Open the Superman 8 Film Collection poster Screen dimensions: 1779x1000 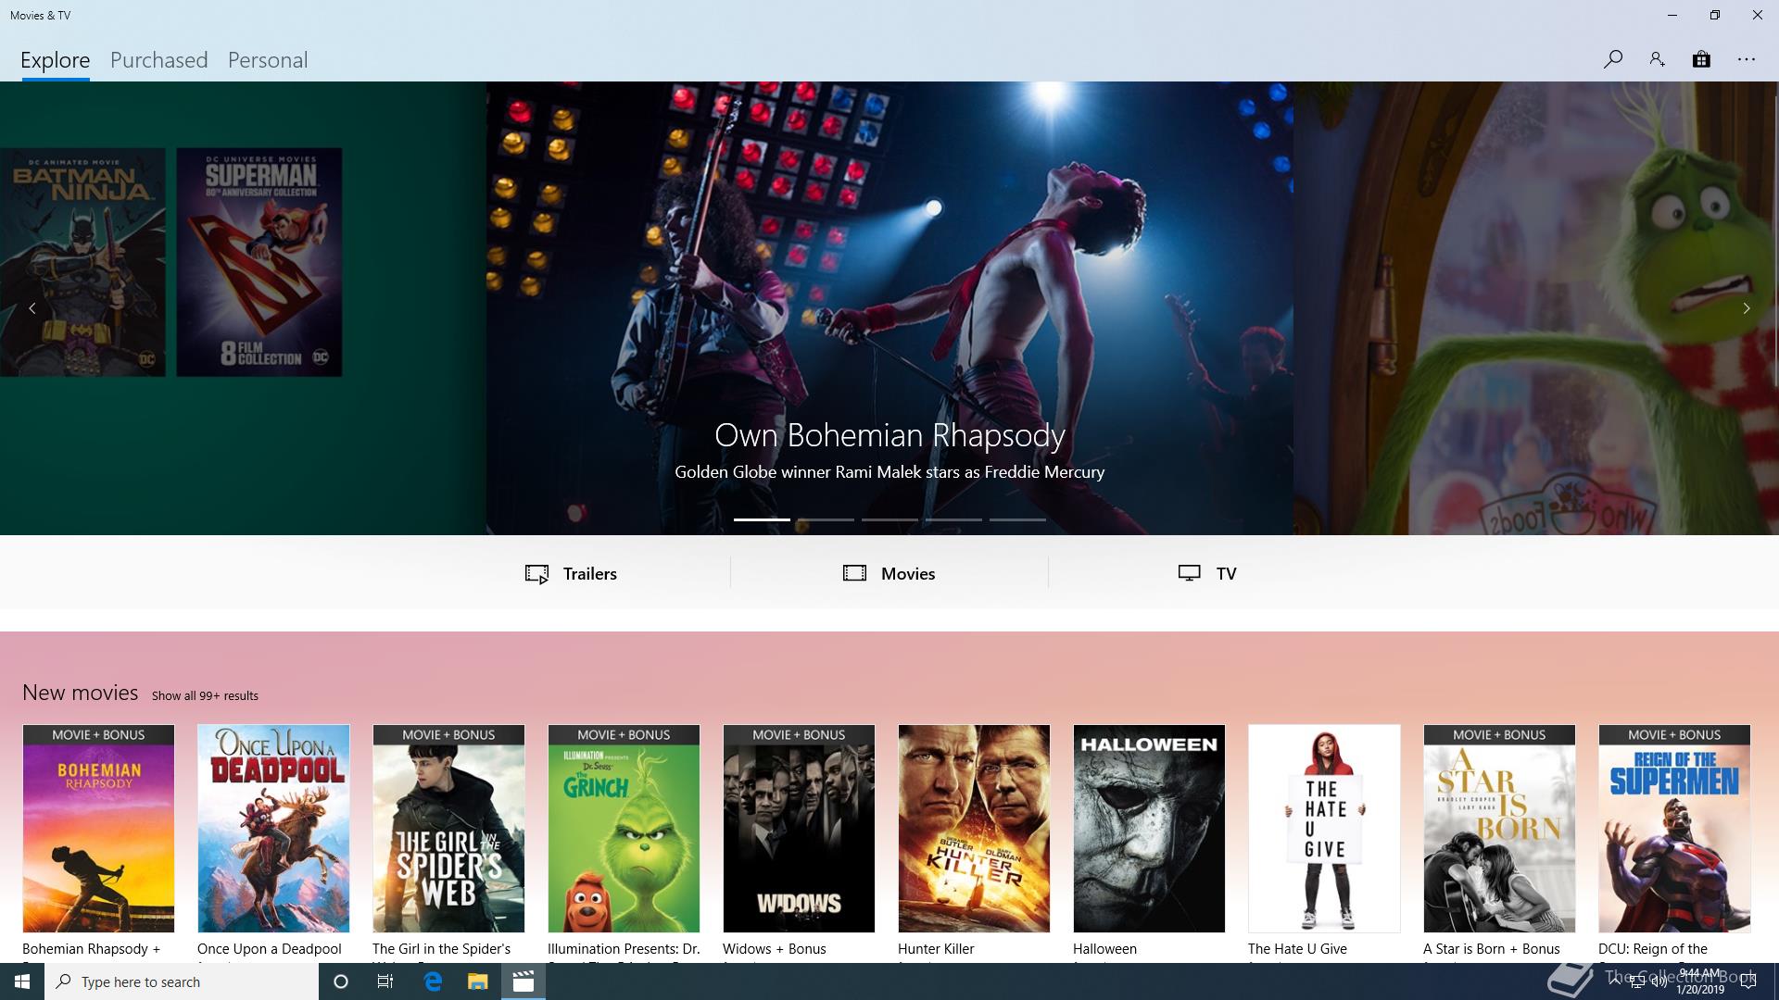[x=259, y=262]
